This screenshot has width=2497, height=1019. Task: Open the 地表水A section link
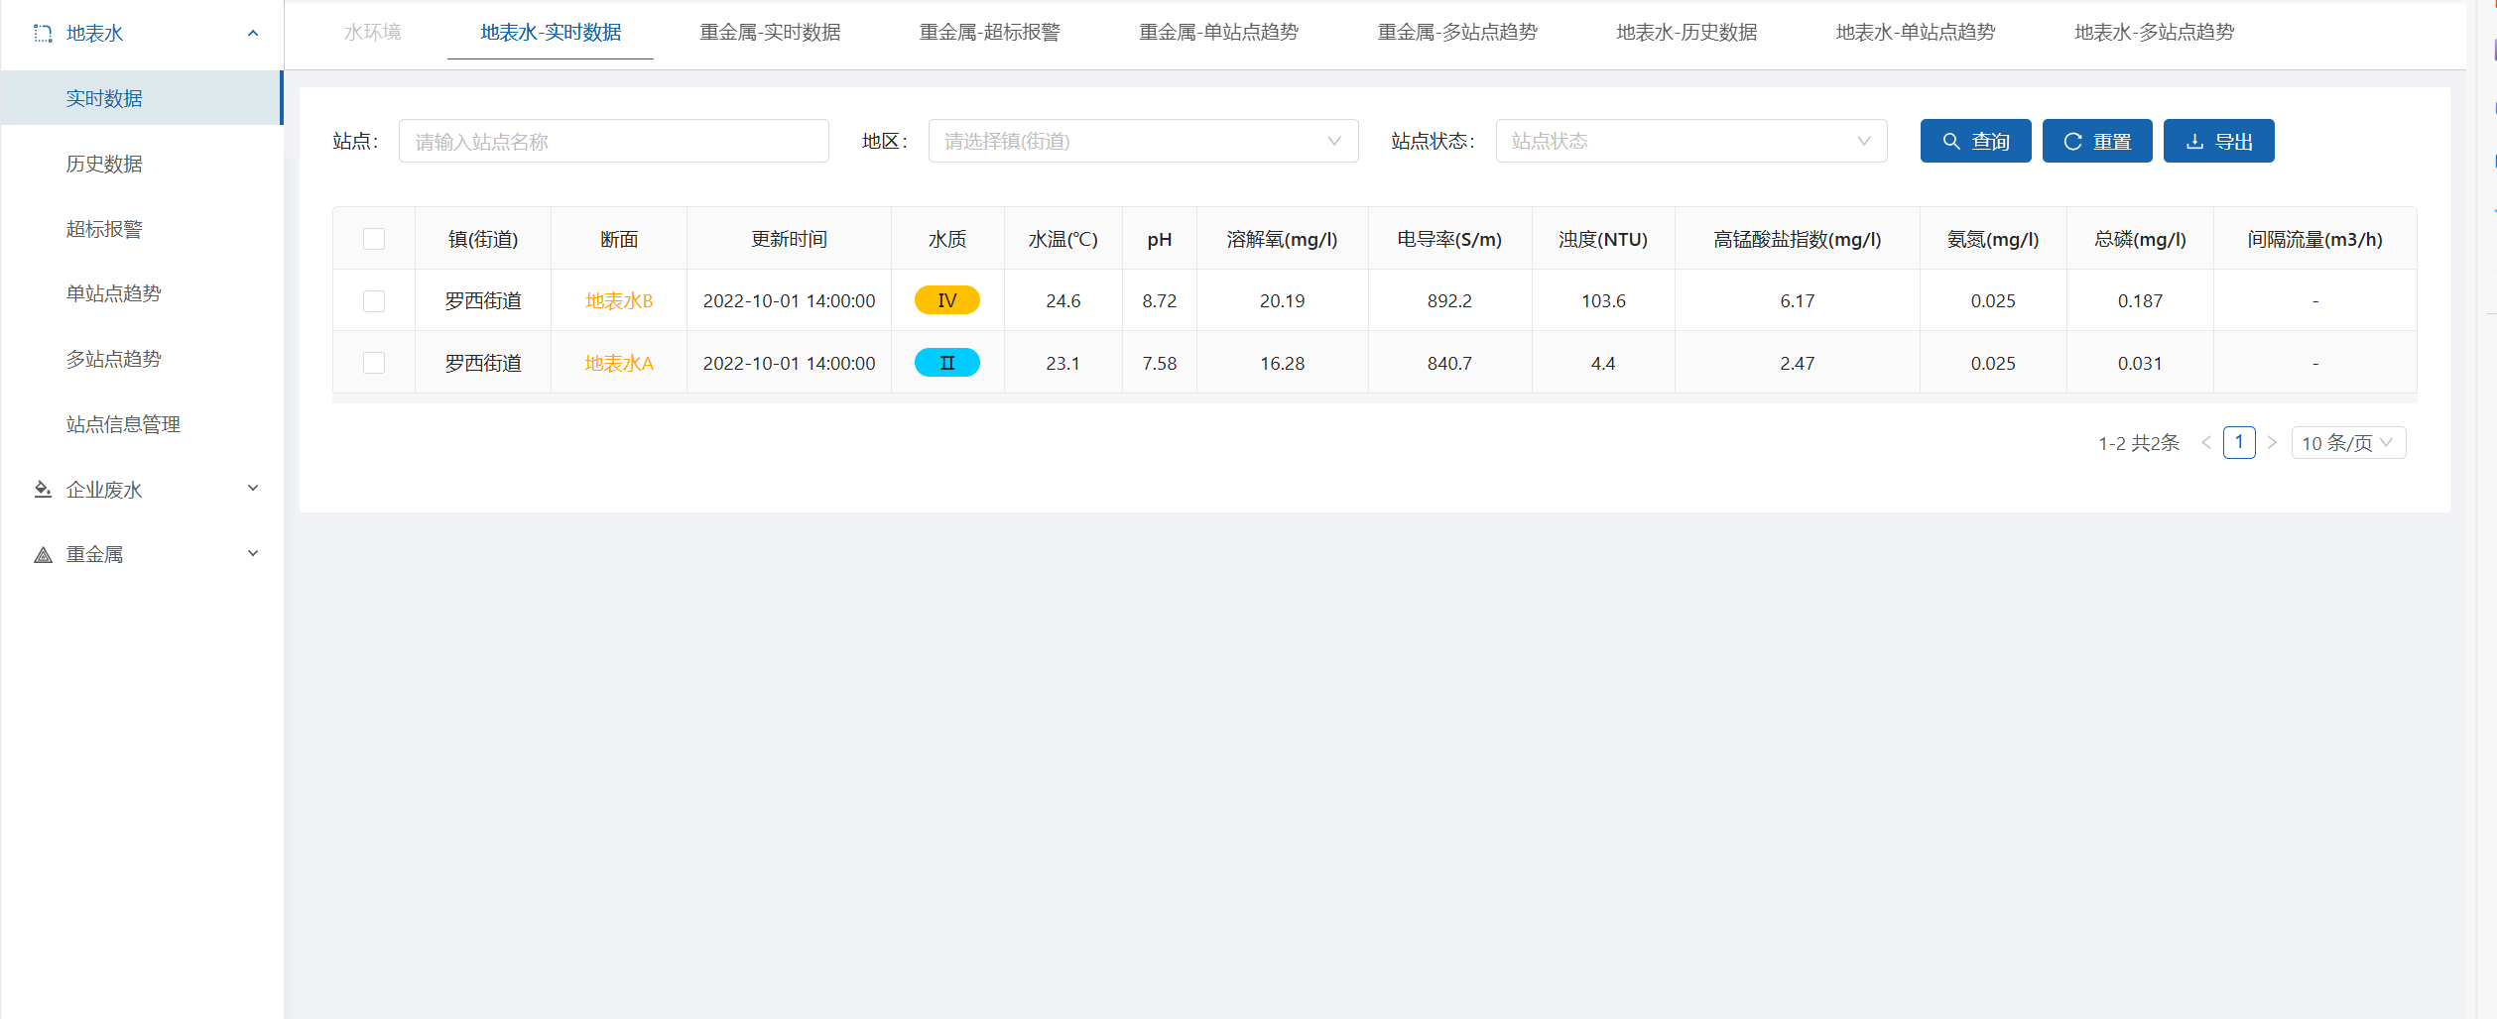click(x=619, y=363)
